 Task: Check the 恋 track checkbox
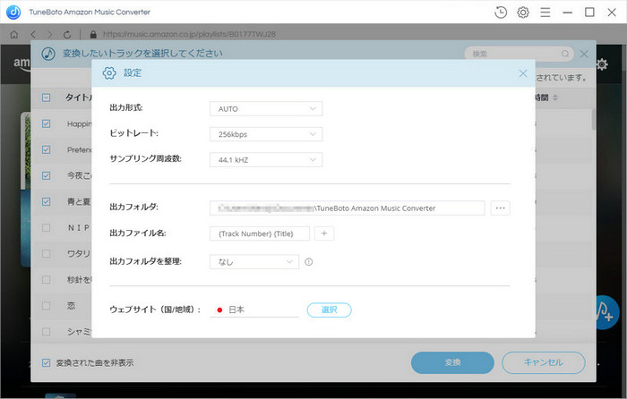tap(47, 306)
